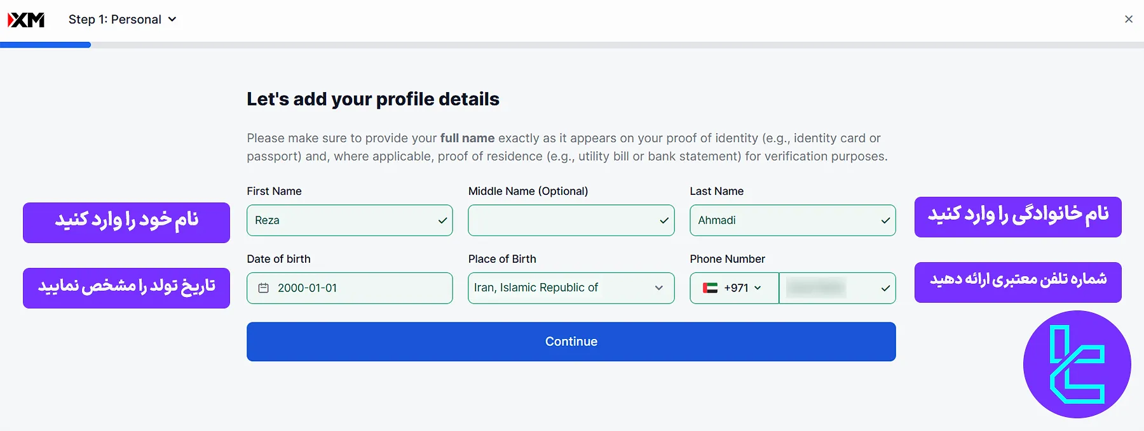The image size is (1144, 431).
Task: Click the purple Persian label beside First Name
Action: (x=126, y=222)
